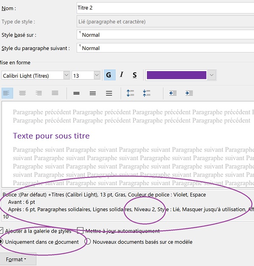Increase the paragraph indent
254x266 pixels.
189,93
